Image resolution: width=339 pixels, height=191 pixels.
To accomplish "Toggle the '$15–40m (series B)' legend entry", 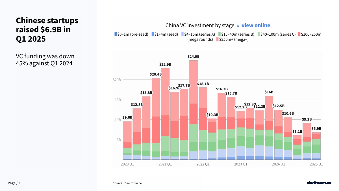I will [x=236, y=34].
